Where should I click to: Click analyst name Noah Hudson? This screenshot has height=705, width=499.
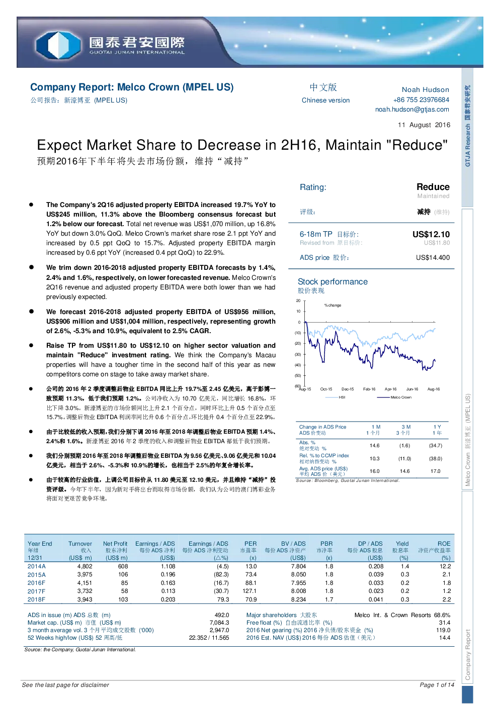425,90
